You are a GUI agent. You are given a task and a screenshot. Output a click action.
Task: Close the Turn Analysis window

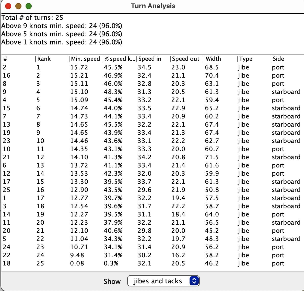[8, 6]
